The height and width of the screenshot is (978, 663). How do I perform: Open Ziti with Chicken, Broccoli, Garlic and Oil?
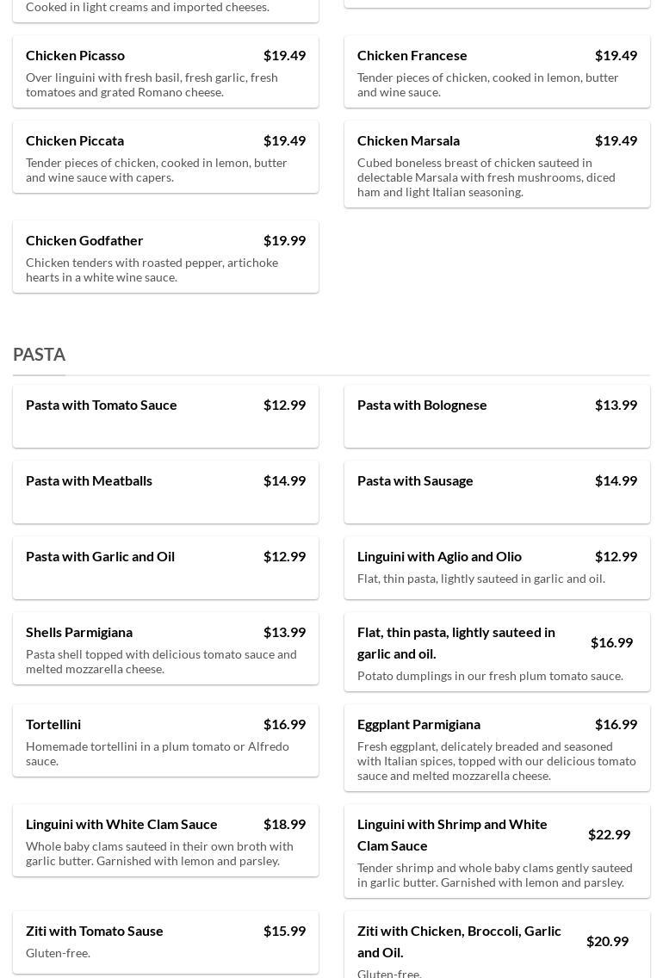[497, 945]
